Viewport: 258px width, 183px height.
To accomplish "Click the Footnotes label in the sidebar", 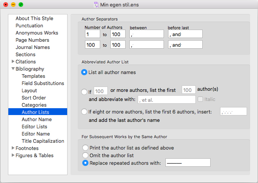I will 27,148.
